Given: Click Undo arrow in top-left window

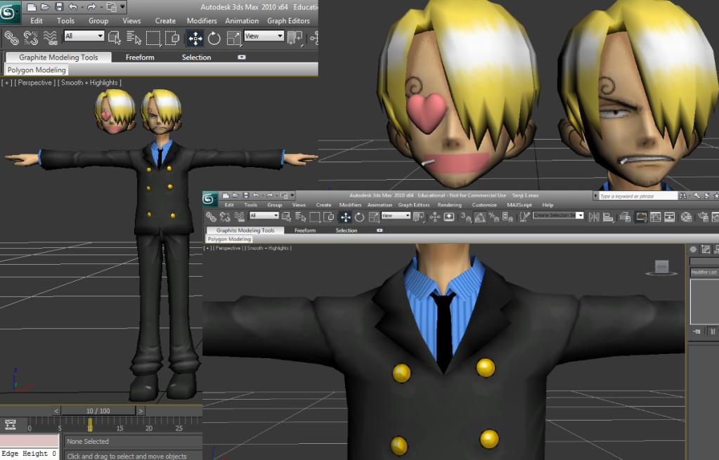Looking at the screenshot, I should click(x=73, y=7).
